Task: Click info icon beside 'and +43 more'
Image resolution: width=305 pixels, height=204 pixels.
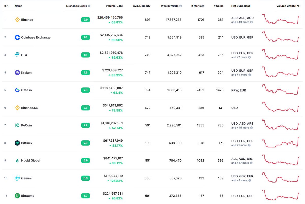Action: click(251, 22)
